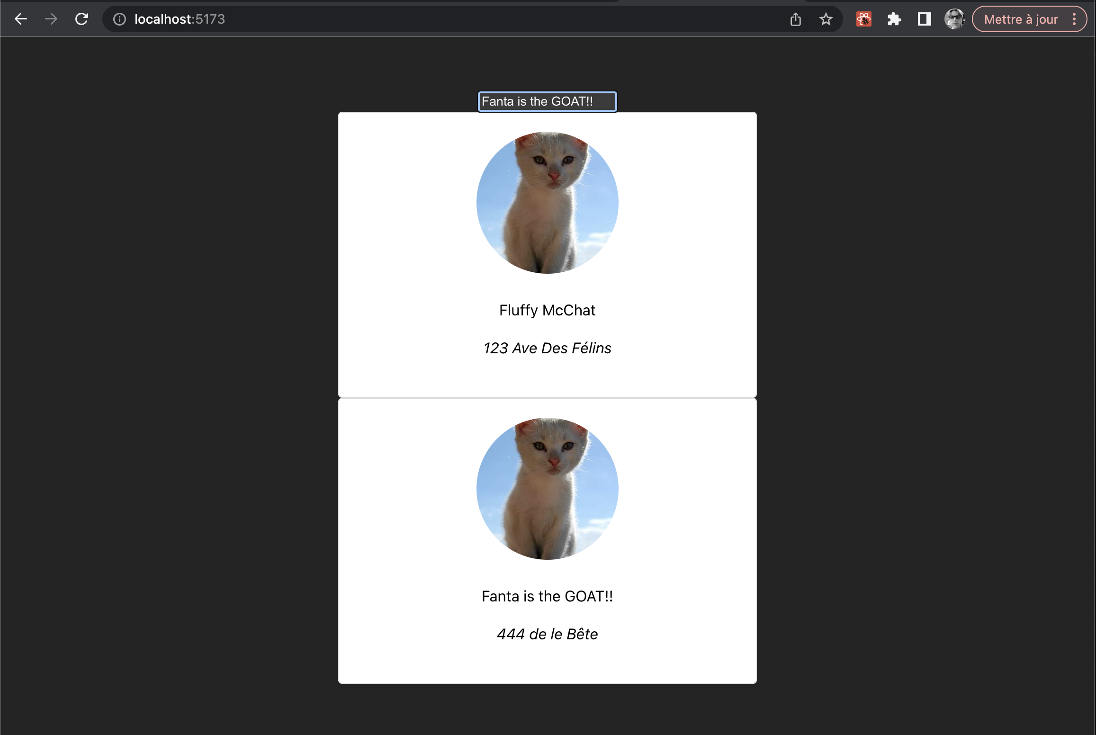The width and height of the screenshot is (1096, 735).
Task: Share this page icon
Action: click(x=796, y=19)
